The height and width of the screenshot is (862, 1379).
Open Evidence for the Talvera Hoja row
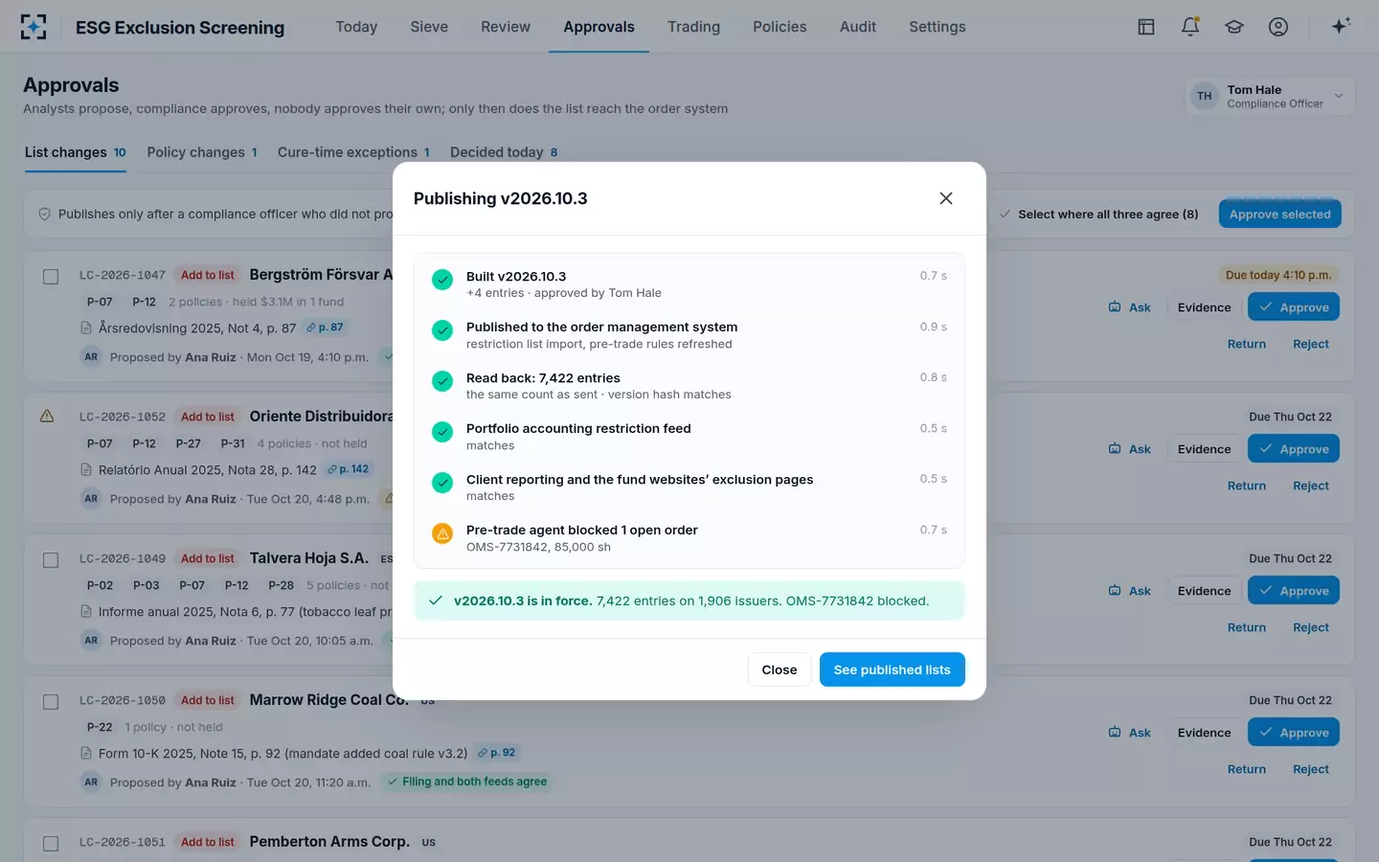1204,591
